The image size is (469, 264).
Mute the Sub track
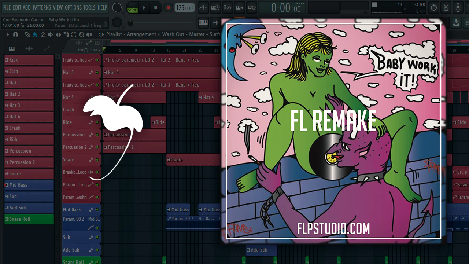97,238
